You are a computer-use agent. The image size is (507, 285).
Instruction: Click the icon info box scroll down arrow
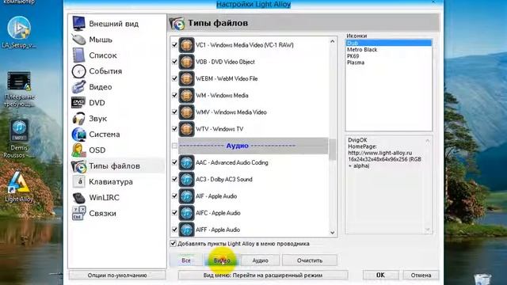tap(428, 229)
